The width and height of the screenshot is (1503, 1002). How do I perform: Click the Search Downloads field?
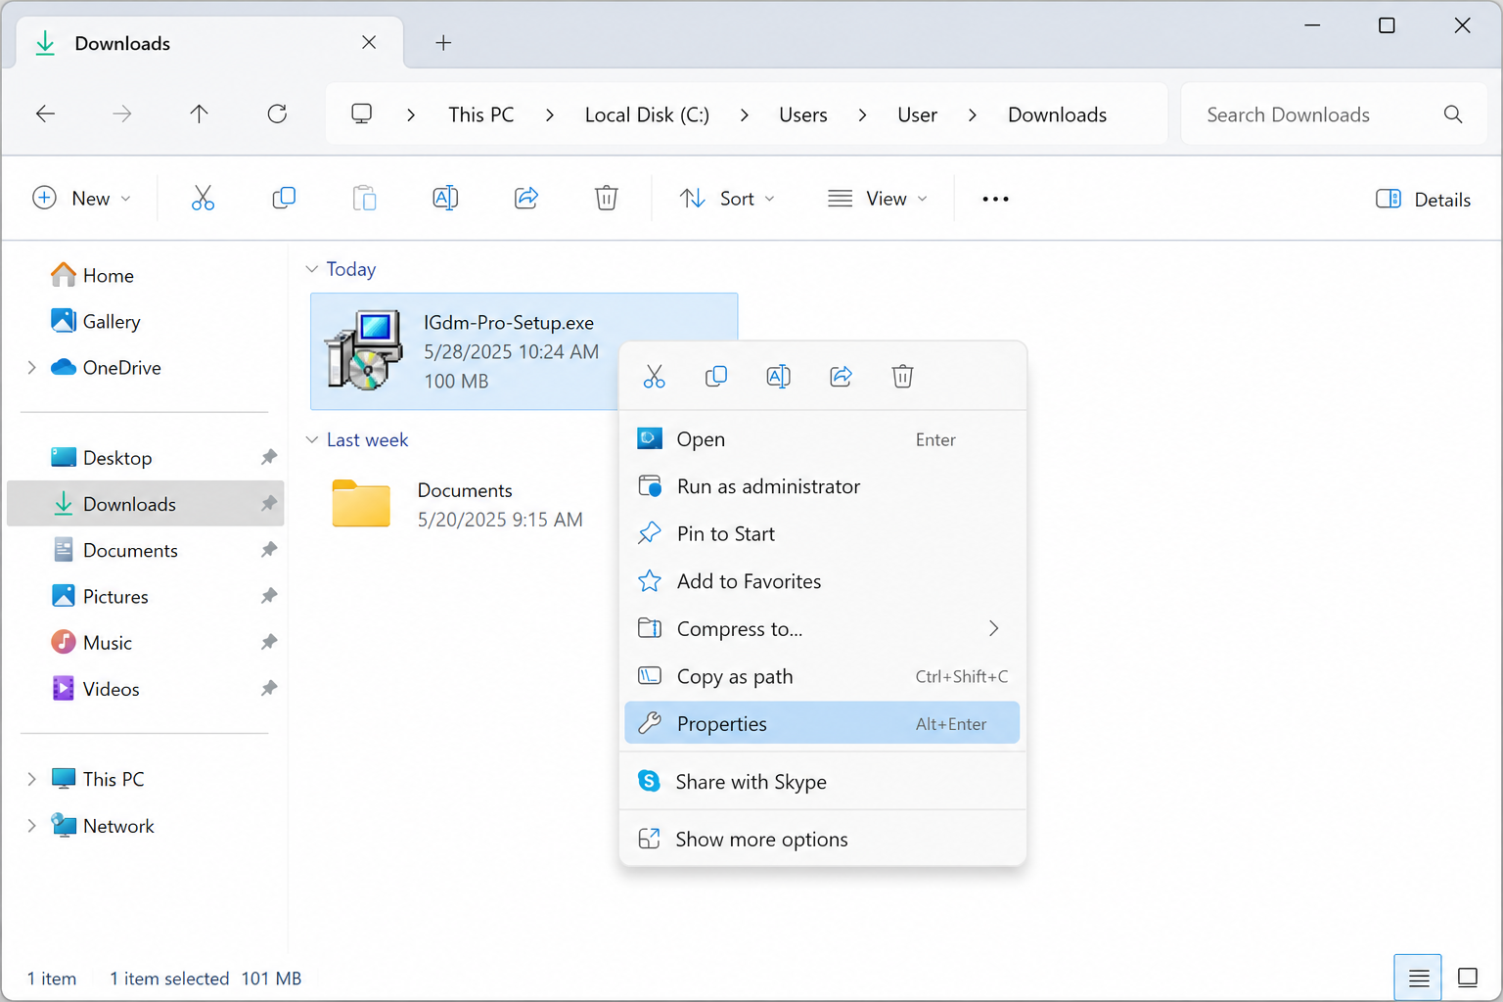(1335, 114)
